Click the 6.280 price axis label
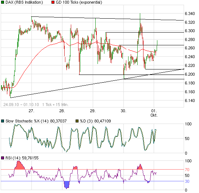Viewport: 199px width, 193px height. (190, 39)
